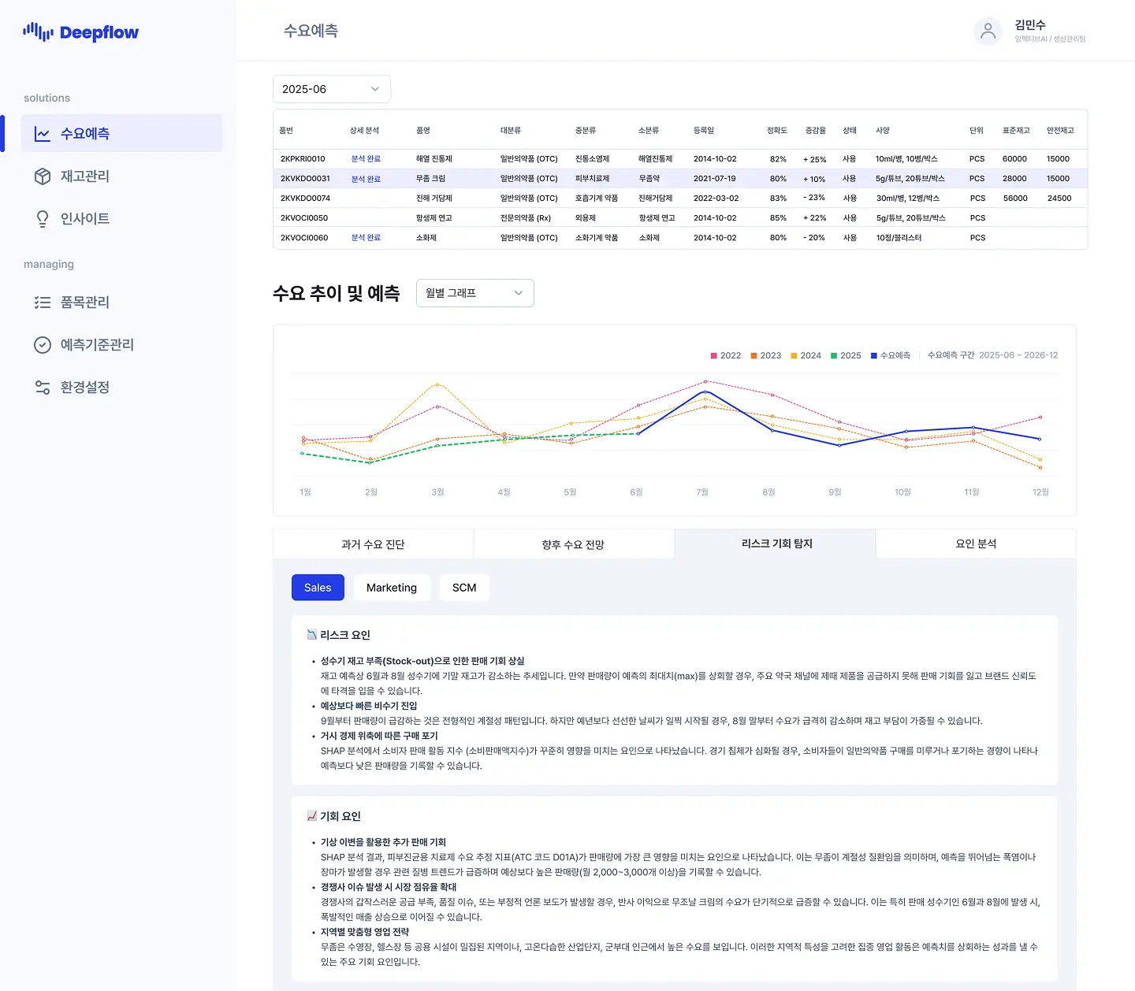
Task: Click the 등록일 column header
Action: click(703, 131)
